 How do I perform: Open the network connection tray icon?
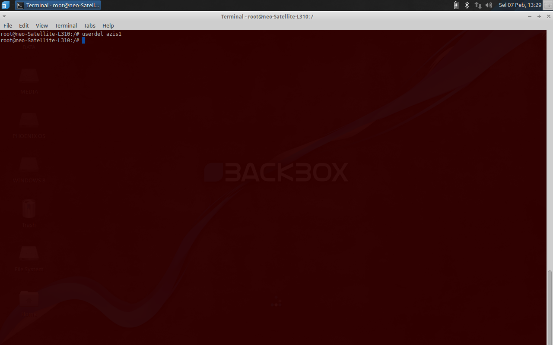click(x=478, y=5)
